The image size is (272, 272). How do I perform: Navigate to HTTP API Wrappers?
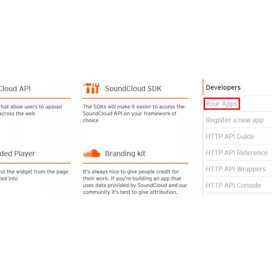pyautogui.click(x=236, y=169)
